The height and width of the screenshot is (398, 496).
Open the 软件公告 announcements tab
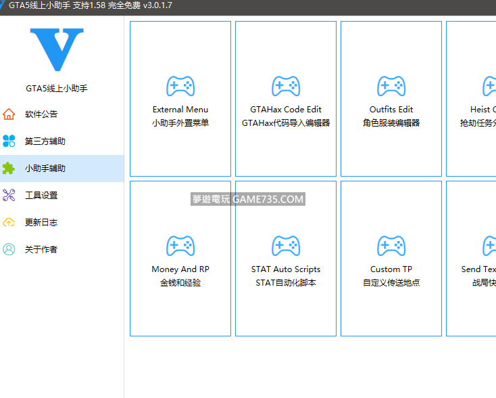[41, 114]
